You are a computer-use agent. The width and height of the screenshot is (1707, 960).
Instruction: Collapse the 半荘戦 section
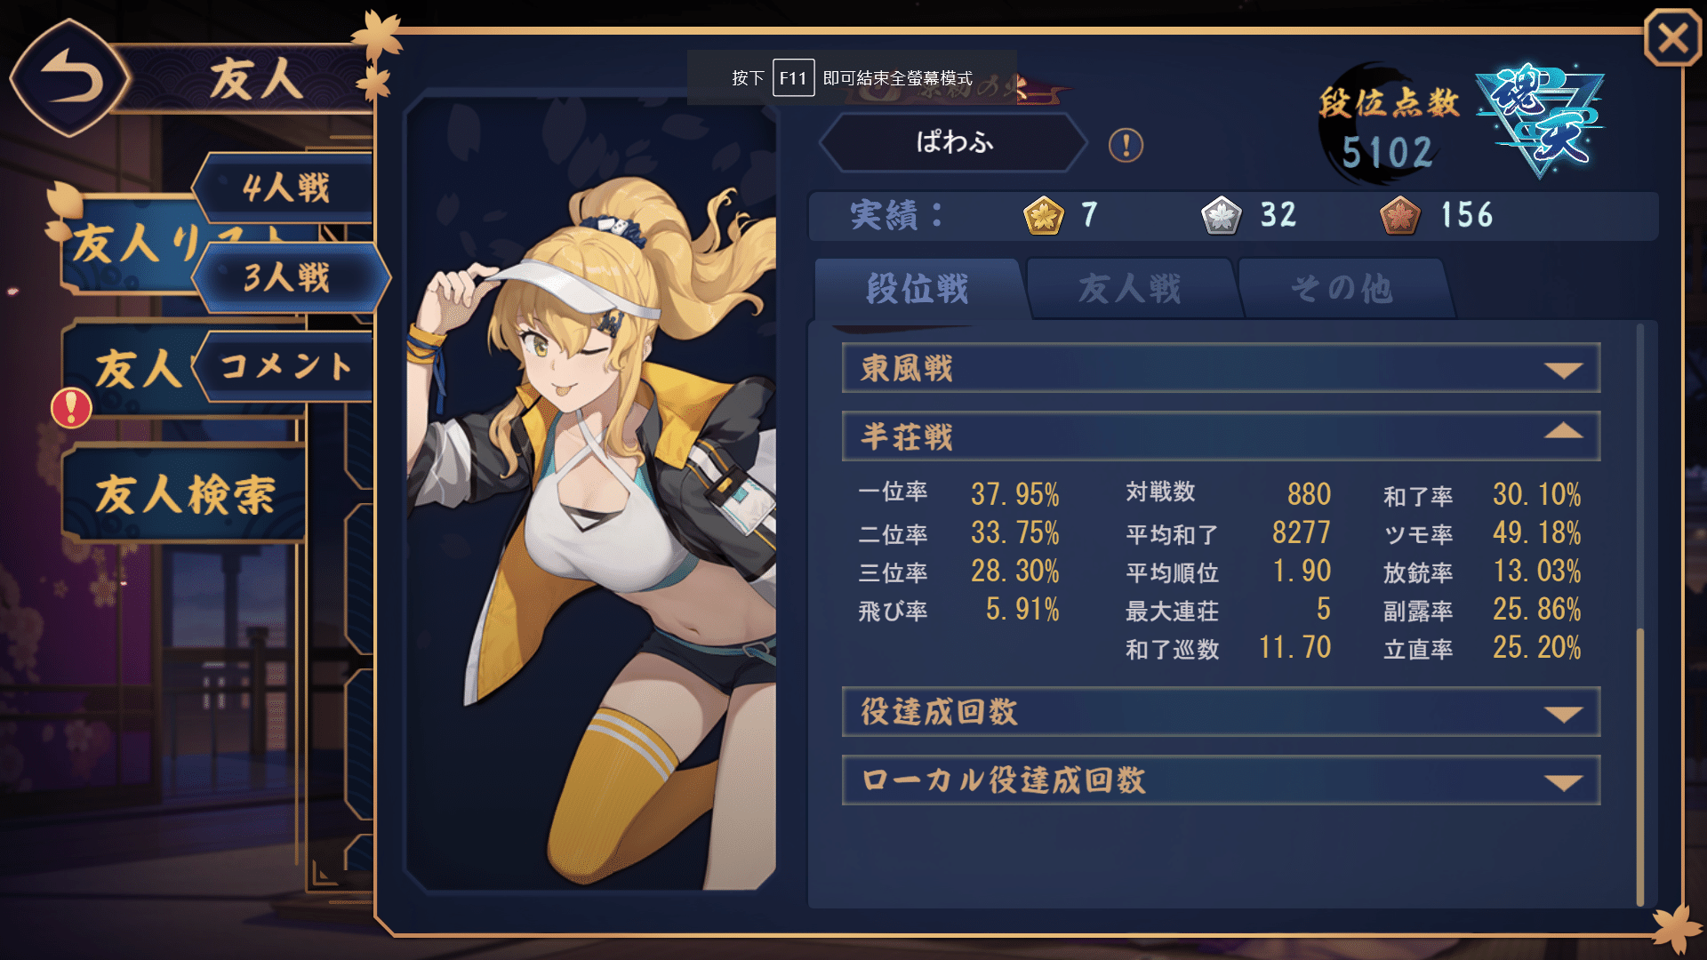[1221, 436]
